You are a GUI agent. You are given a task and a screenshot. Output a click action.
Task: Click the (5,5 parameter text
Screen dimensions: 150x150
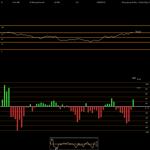point(77,2)
